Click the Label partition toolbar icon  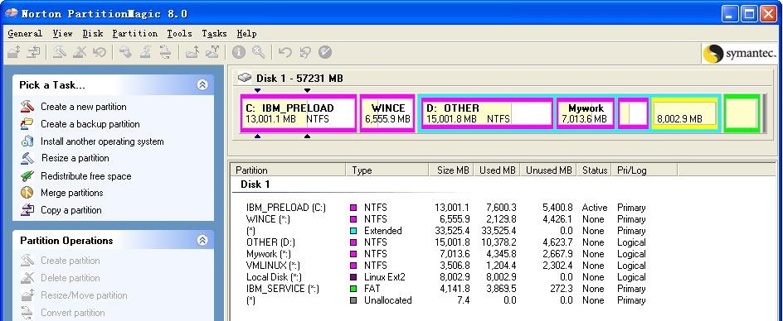[125, 52]
